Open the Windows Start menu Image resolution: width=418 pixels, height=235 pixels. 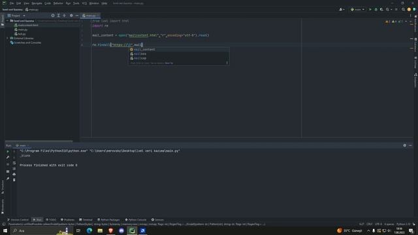(x=5, y=230)
